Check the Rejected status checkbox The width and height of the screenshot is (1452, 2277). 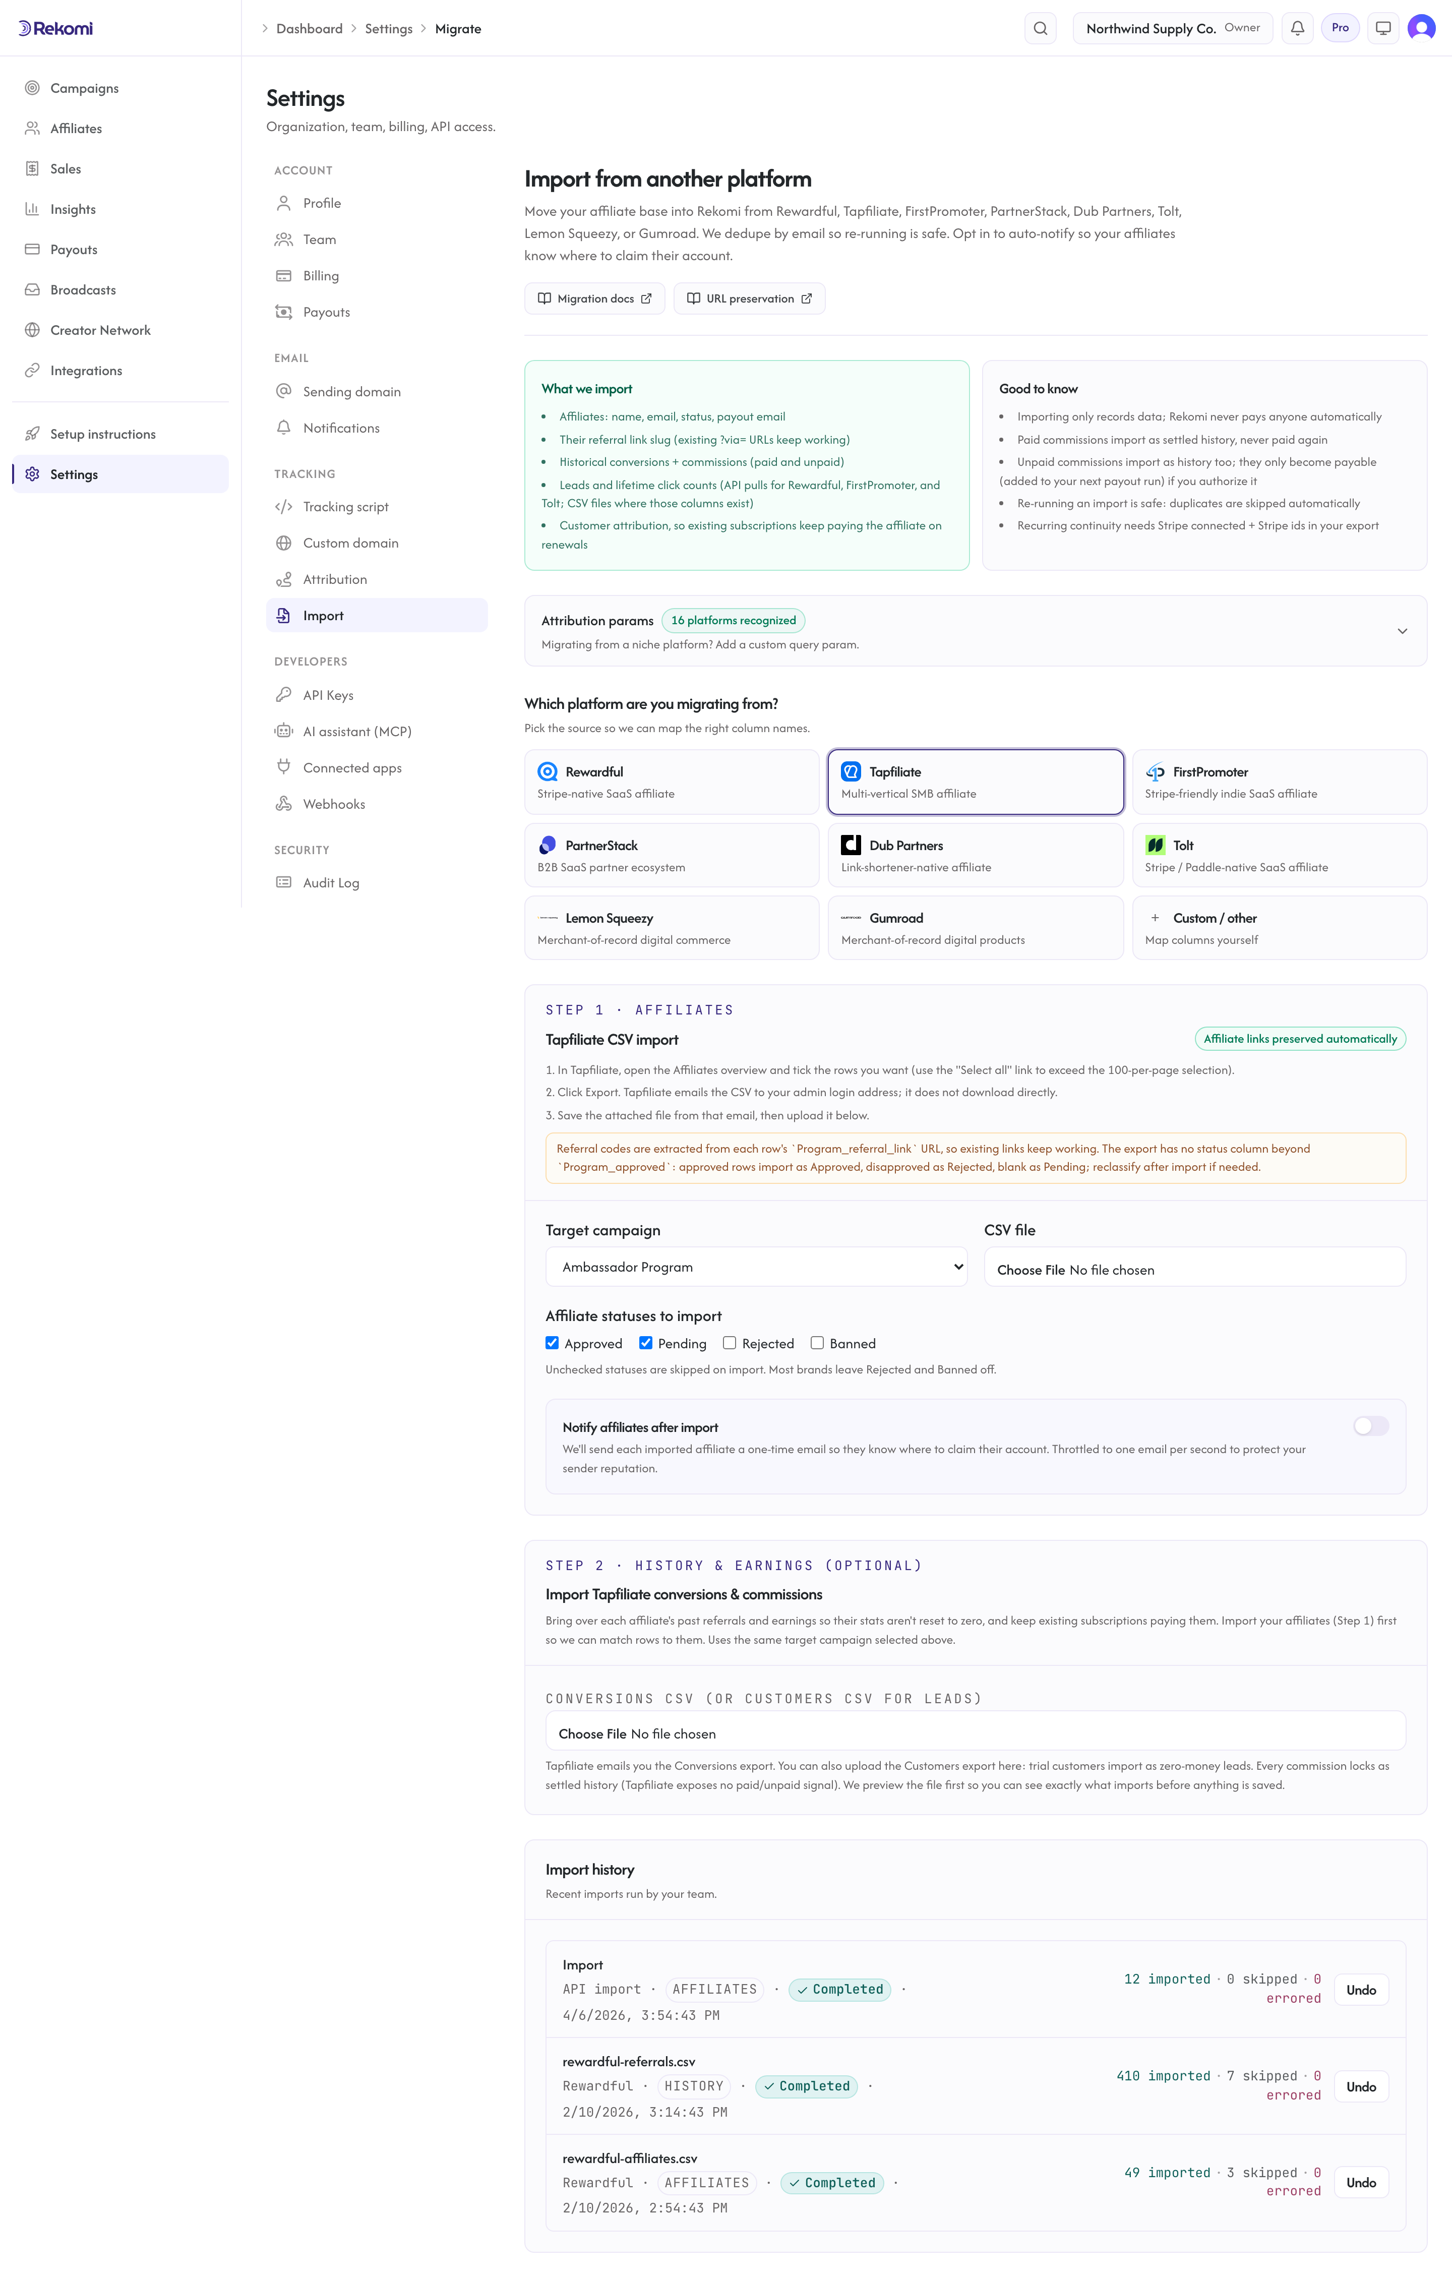[730, 1343]
